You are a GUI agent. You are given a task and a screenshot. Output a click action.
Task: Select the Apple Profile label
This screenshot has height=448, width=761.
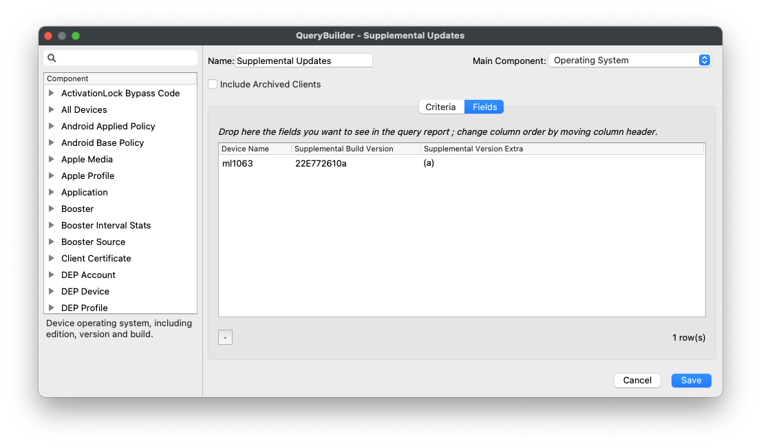coord(88,175)
